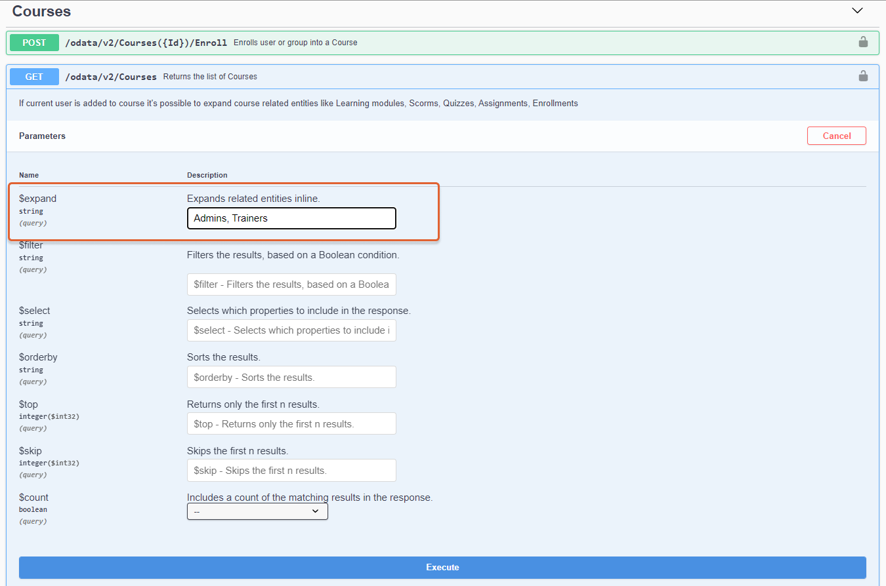Collapse the Courses section chevron
Image resolution: width=886 pixels, height=586 pixels.
pos(857,10)
